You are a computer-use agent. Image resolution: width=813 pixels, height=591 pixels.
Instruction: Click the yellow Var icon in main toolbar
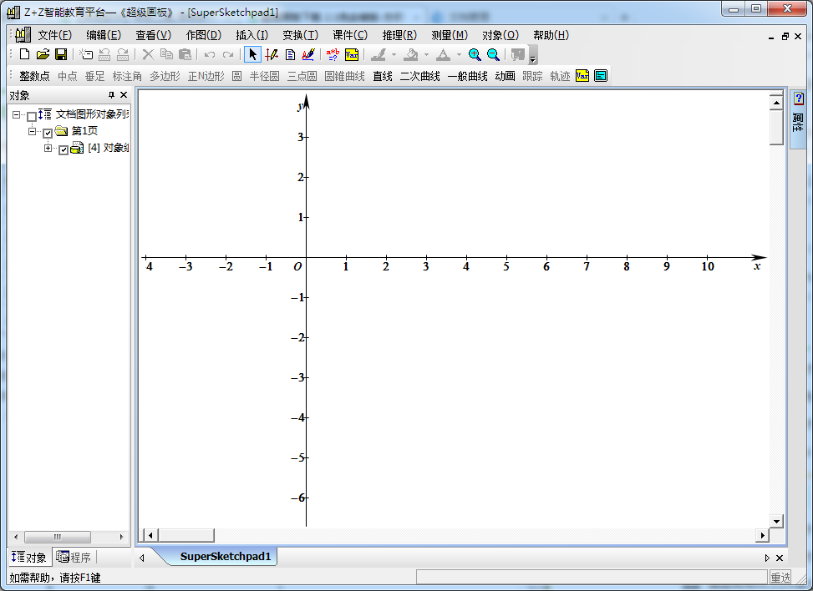point(352,54)
